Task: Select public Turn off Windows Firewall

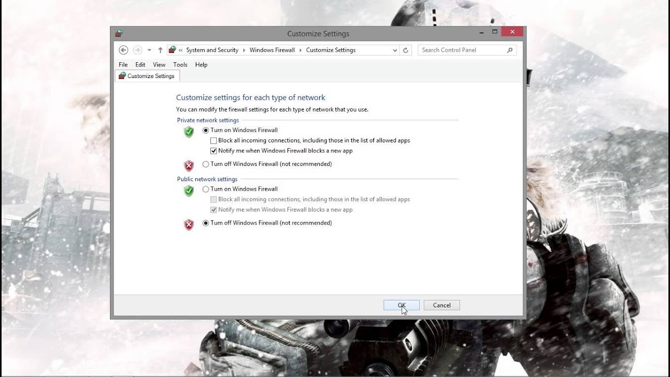Action: click(x=267, y=223)
